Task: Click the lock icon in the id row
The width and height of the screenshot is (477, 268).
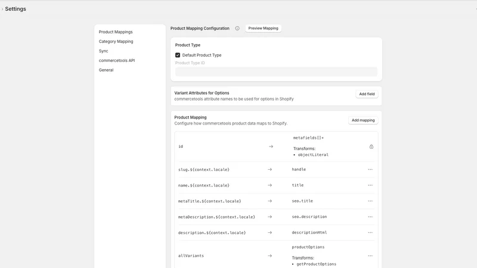Action: point(371,147)
